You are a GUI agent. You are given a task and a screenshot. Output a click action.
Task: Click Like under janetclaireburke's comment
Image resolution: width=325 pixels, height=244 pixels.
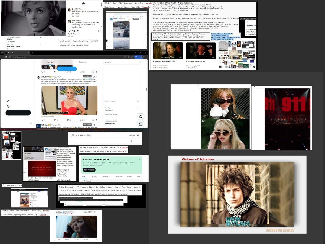pos(73,16)
